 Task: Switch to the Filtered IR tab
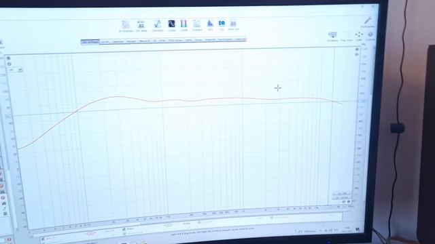144,41
